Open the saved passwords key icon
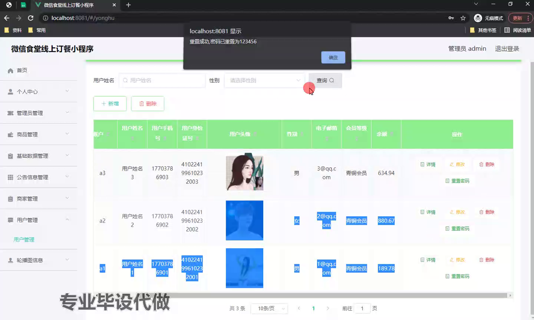The image size is (534, 320). pos(451,18)
